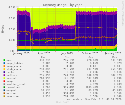Click the 'Max:' column header
The width and height of the screenshot is (125, 105).
(x=115, y=57)
